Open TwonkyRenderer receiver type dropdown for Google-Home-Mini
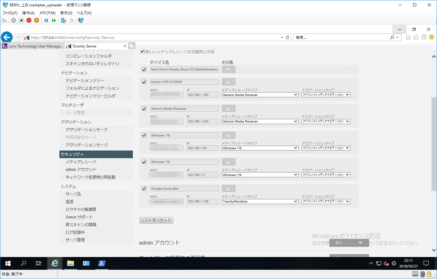Screen dimensions: 437x279 pyautogui.click(x=260, y=202)
